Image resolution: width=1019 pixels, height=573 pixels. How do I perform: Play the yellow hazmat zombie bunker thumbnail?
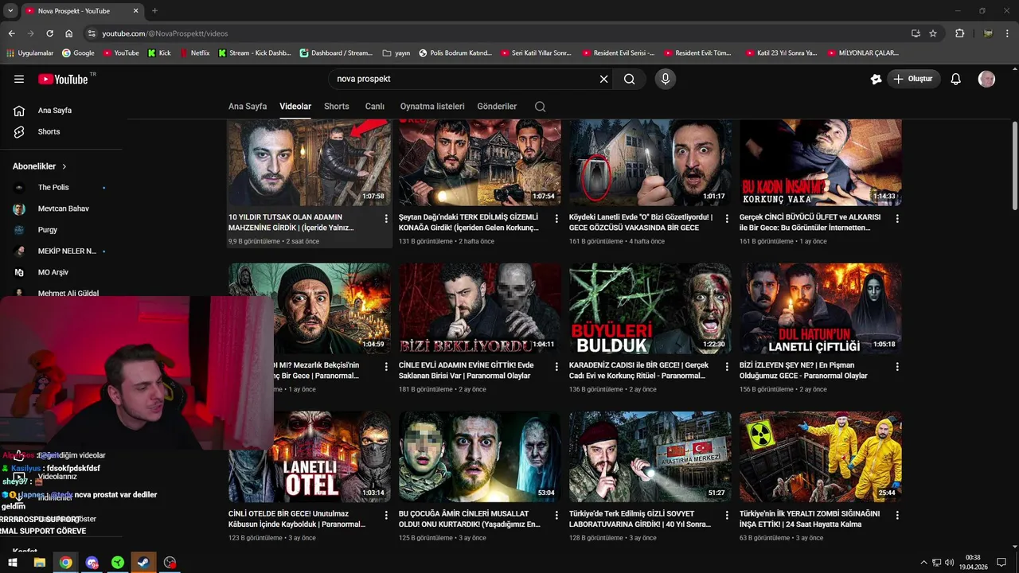coord(821,457)
